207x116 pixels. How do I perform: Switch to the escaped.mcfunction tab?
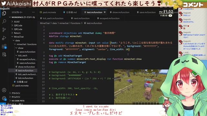[x=108, y=18]
